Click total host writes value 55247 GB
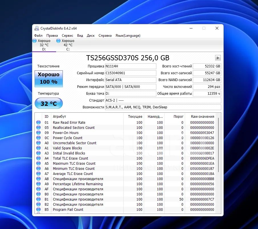This screenshot has height=229, width=258. coord(207,73)
